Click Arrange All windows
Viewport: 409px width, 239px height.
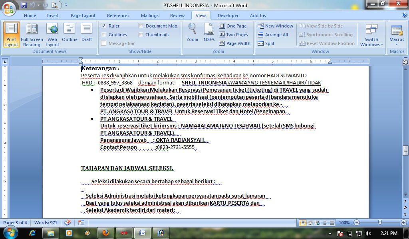(273, 35)
